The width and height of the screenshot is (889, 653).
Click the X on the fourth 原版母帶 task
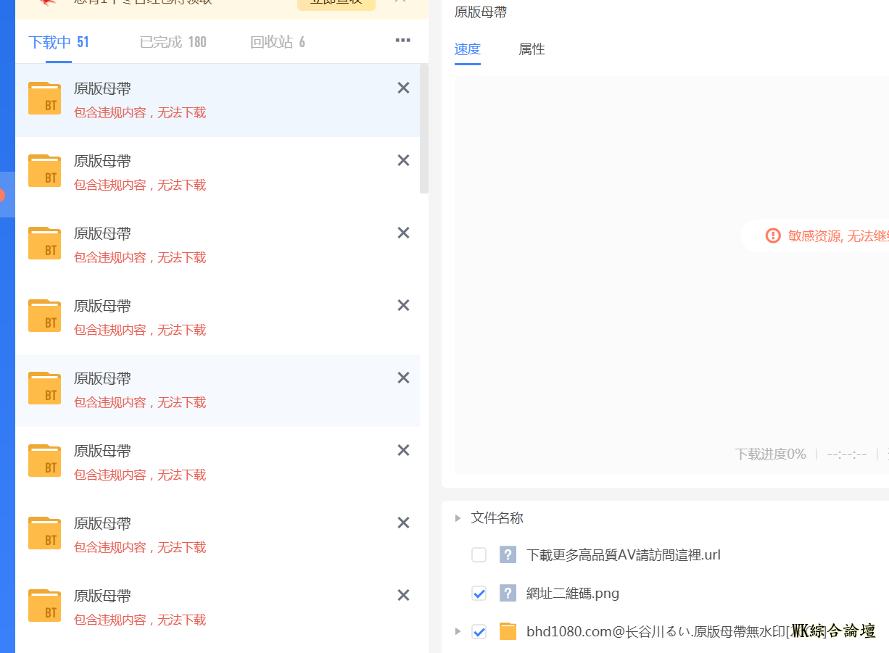click(x=404, y=305)
